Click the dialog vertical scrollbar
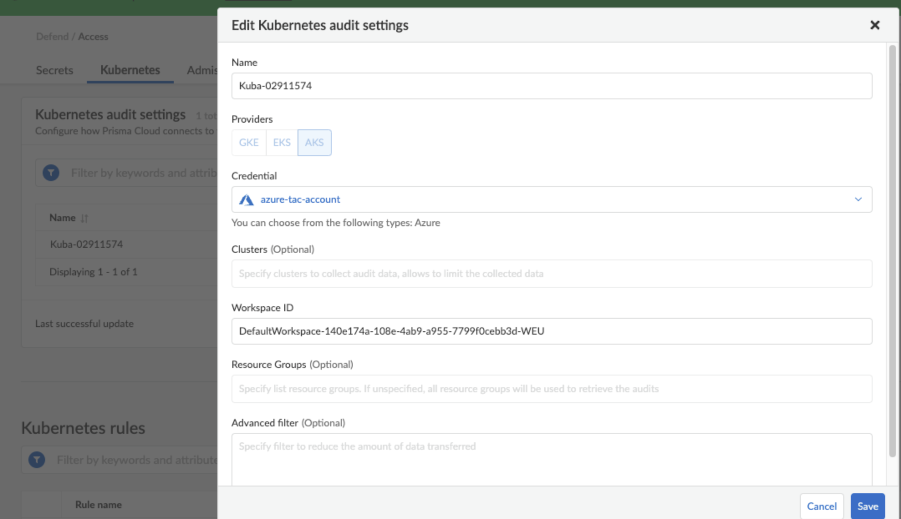The width and height of the screenshot is (901, 519). tap(892, 250)
